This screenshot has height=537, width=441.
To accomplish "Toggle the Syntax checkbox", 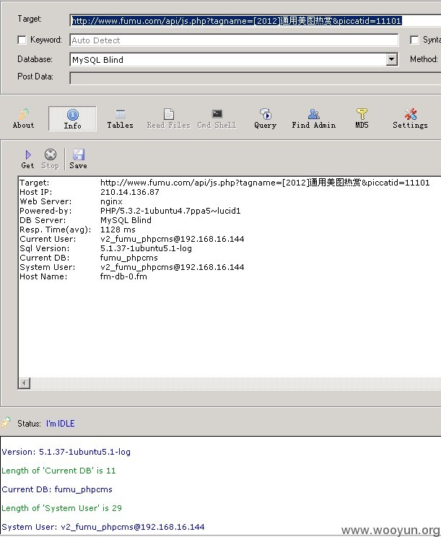I will click(x=414, y=40).
